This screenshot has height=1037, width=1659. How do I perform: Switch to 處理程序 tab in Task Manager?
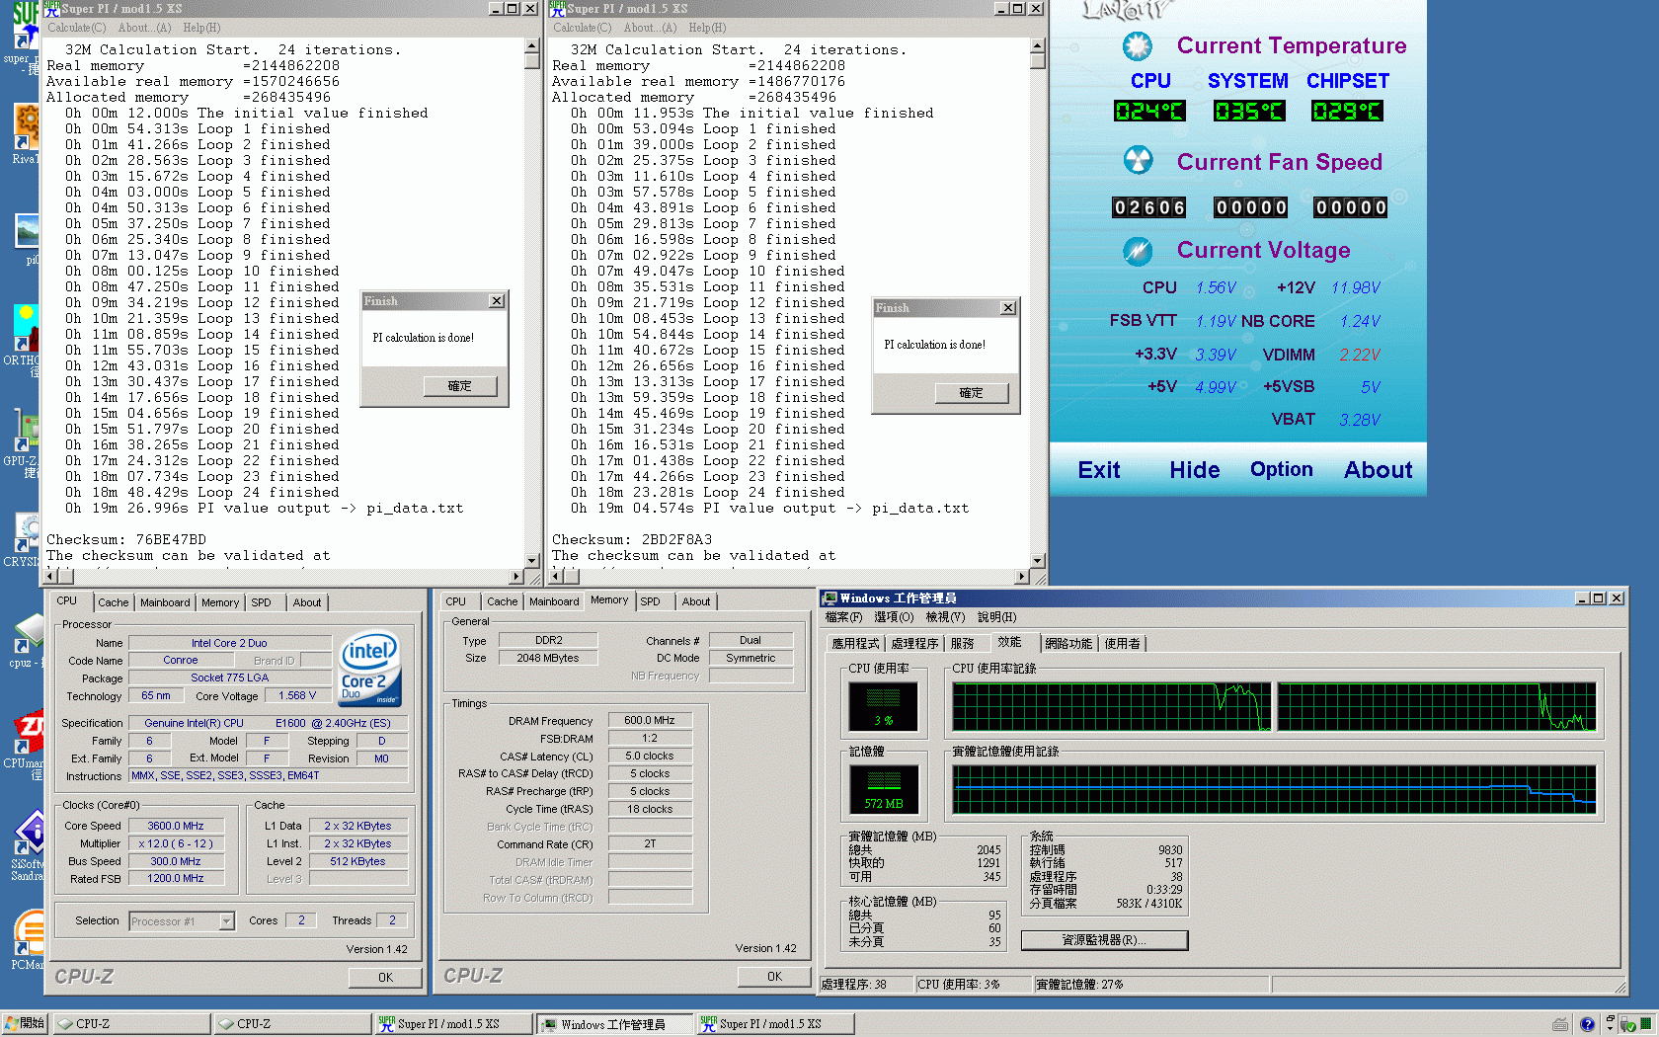(914, 644)
